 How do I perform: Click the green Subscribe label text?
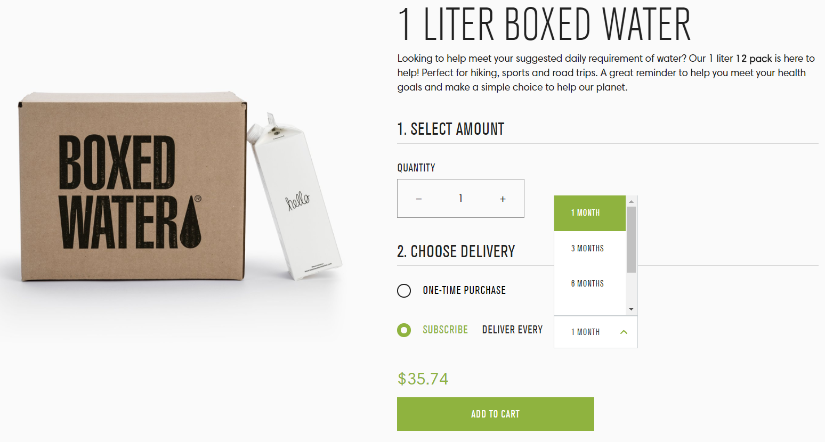445,330
